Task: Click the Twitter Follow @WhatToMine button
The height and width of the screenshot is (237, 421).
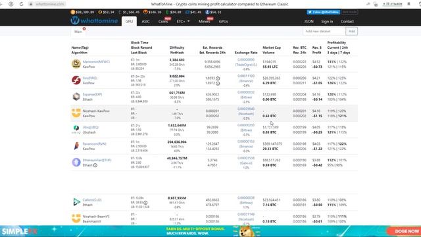Action: coord(324,12)
